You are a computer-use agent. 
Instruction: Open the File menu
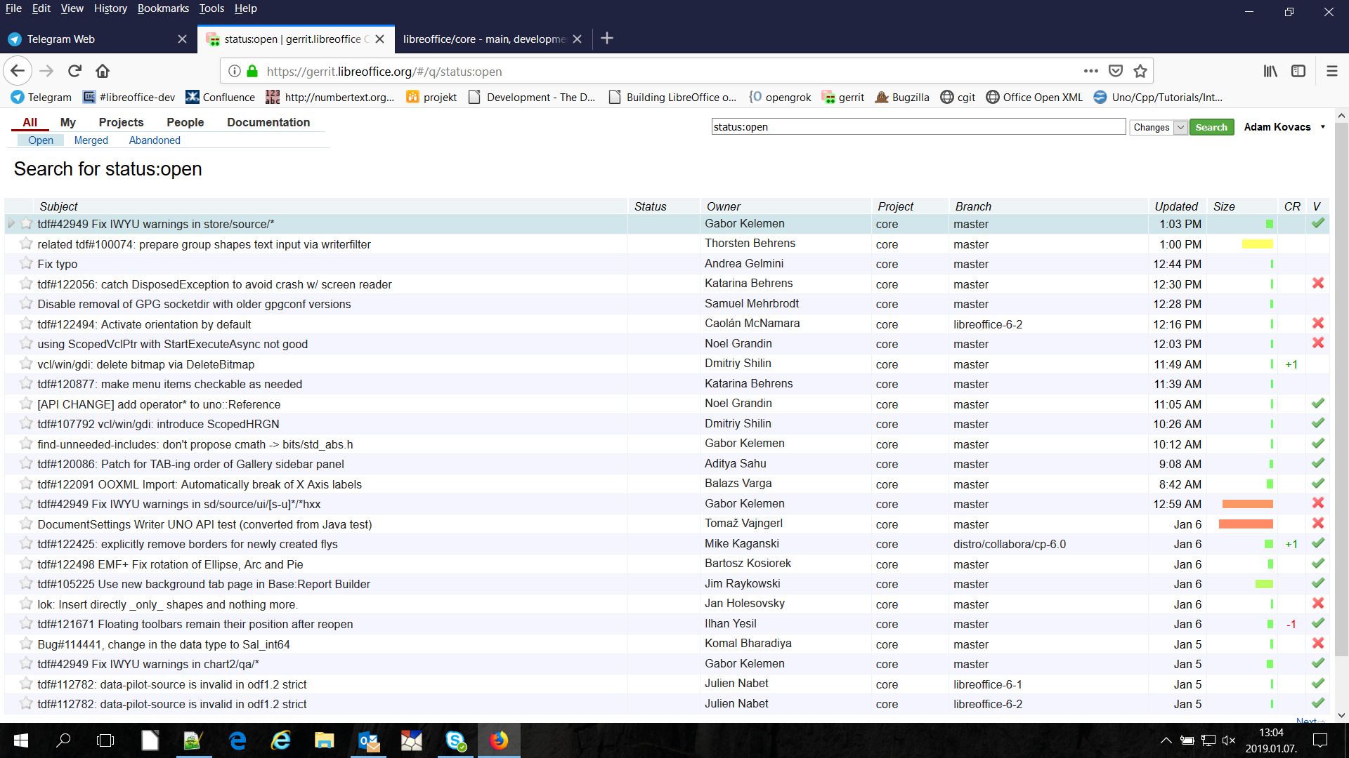click(x=13, y=8)
